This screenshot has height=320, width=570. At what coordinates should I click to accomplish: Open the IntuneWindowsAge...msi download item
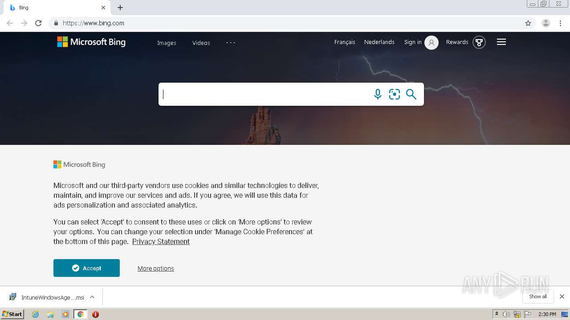pos(47,297)
